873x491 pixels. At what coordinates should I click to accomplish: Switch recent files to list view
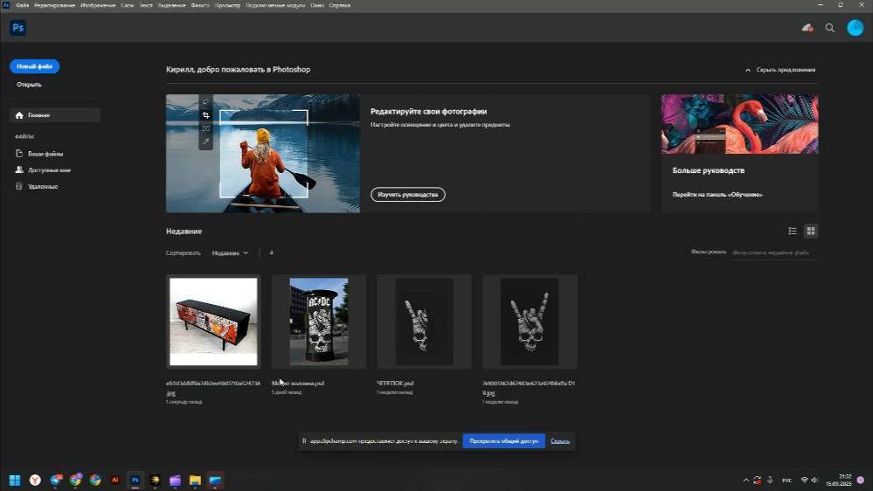point(793,231)
